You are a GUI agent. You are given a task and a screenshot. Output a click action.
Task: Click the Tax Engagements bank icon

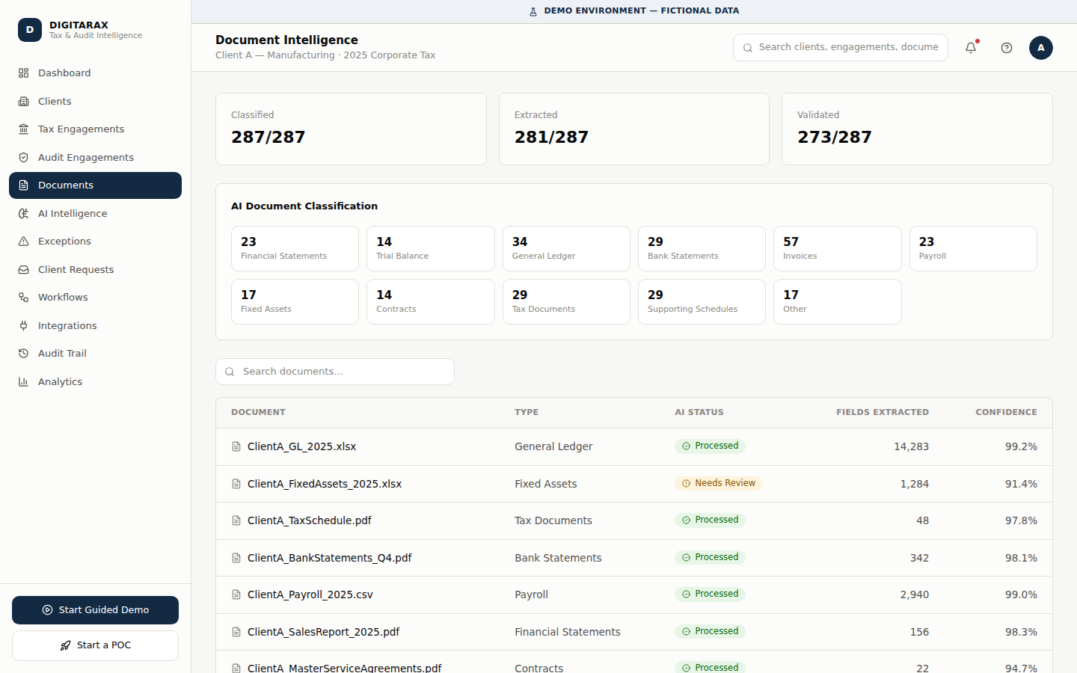(x=23, y=129)
